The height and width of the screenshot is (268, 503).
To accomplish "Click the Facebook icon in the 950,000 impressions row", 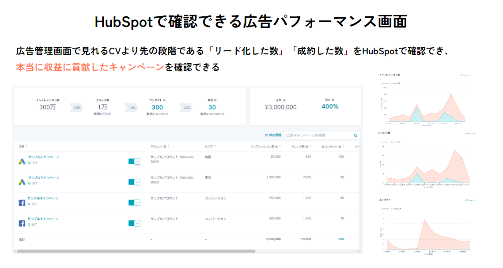I will (x=22, y=203).
